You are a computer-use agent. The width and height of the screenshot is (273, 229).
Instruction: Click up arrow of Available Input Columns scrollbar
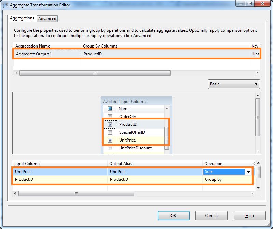(x=167, y=108)
